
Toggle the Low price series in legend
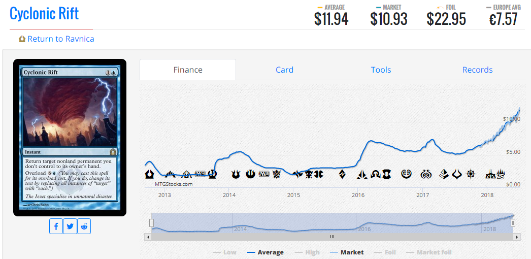tap(224, 252)
